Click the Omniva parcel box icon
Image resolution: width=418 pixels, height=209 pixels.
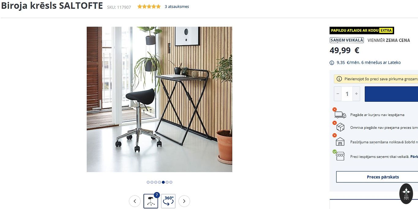[340, 127]
